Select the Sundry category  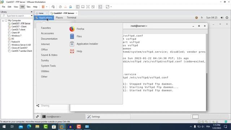pyautogui.click(x=45, y=60)
